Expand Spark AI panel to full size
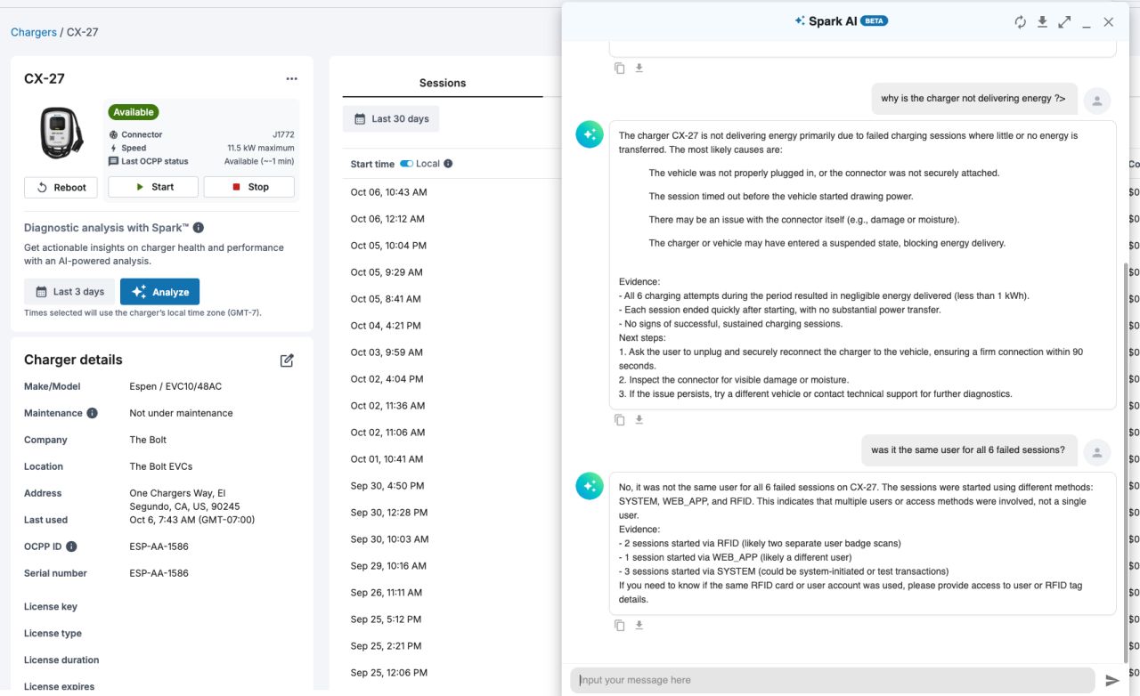This screenshot has width=1140, height=696. pos(1064,22)
